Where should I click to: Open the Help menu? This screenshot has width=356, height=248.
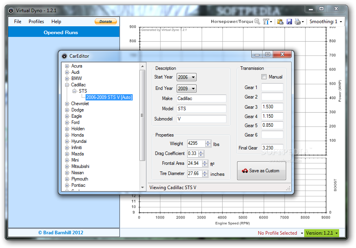click(56, 22)
